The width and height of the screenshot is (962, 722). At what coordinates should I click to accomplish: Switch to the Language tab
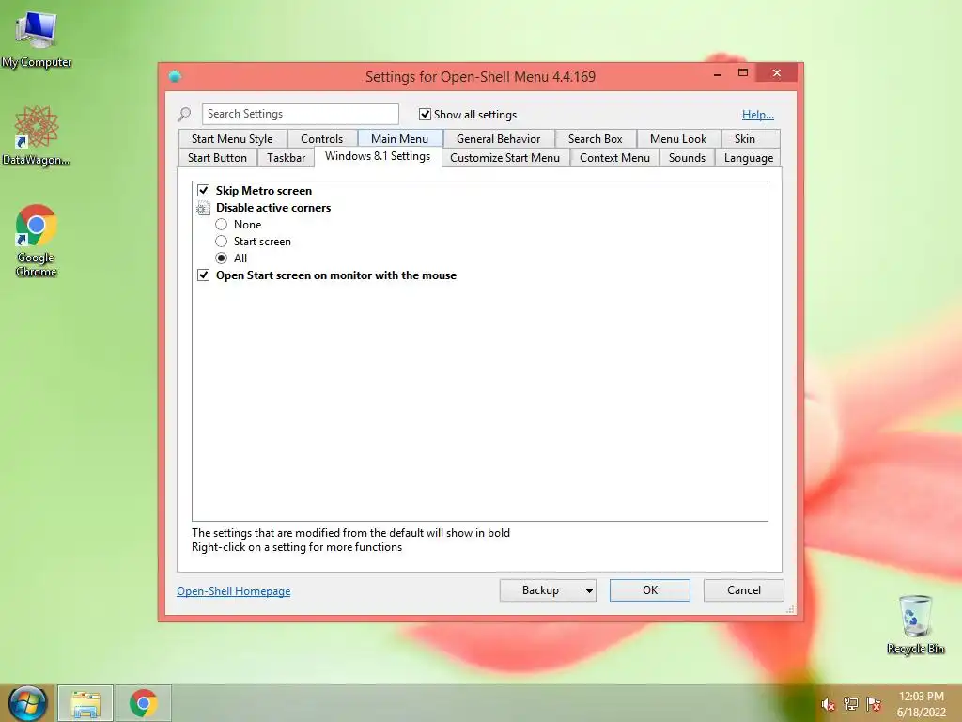click(749, 158)
